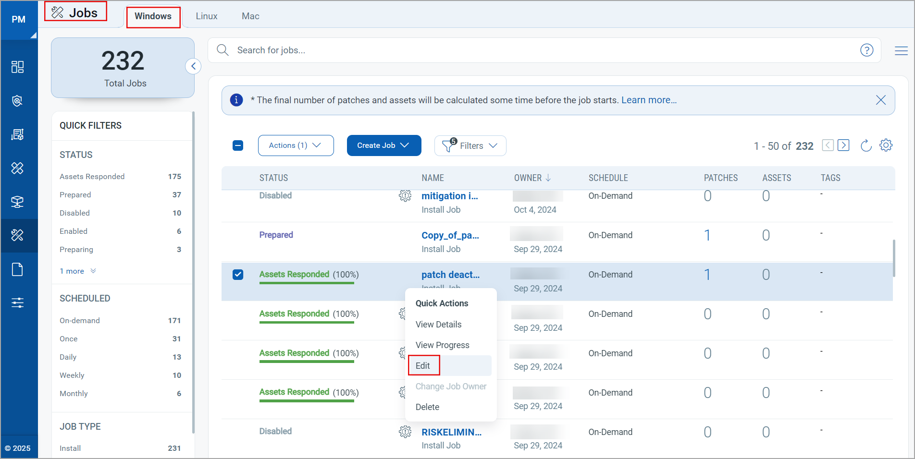Open the PM module switcher
915x459 pixels.
pyautogui.click(x=19, y=20)
